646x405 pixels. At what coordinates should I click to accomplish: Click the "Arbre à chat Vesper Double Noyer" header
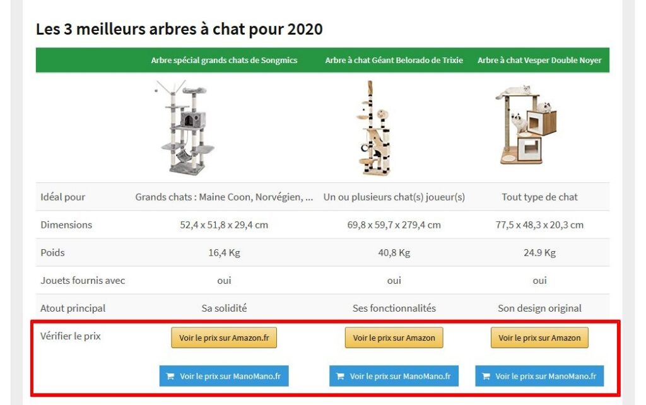[539, 61]
